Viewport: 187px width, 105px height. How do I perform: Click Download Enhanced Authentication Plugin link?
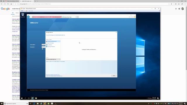coord(39,90)
